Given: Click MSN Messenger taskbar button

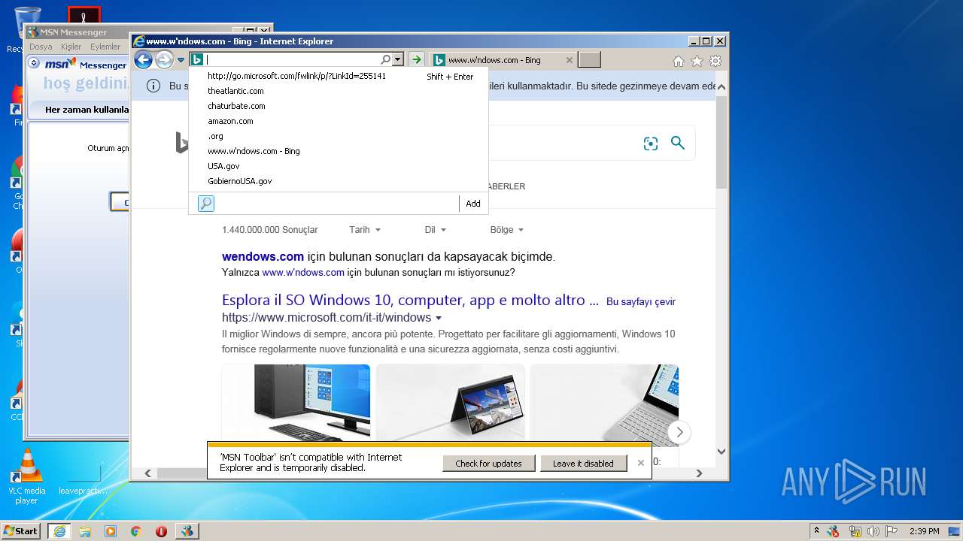Looking at the screenshot, I should (187, 530).
